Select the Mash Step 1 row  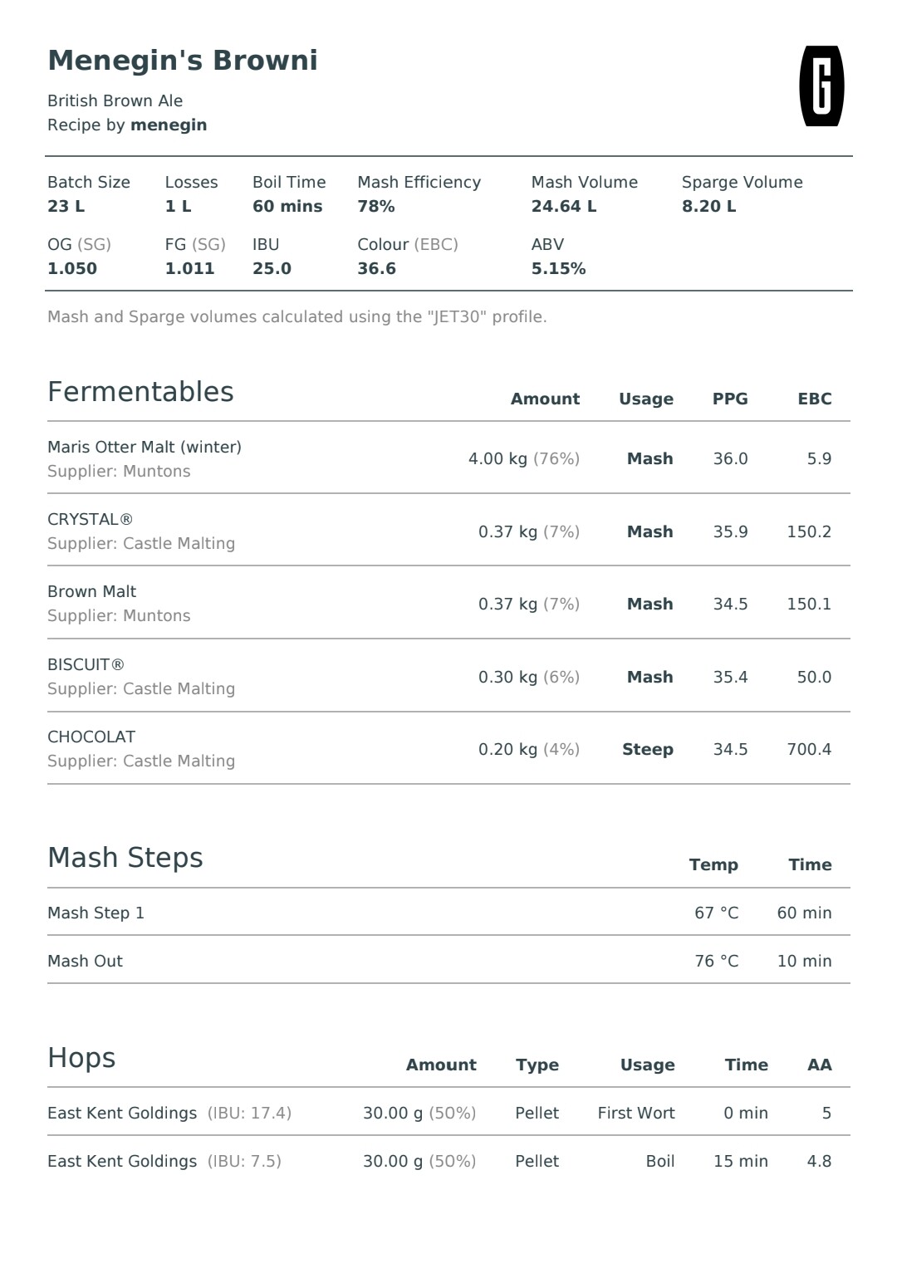tap(448, 913)
